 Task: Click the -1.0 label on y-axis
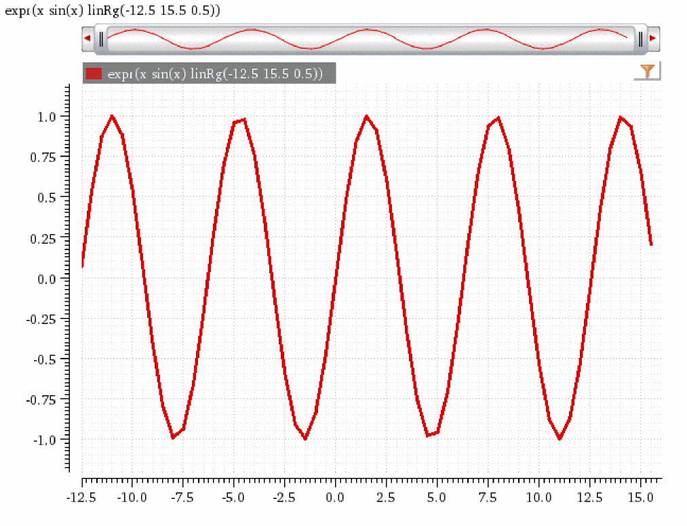point(45,440)
